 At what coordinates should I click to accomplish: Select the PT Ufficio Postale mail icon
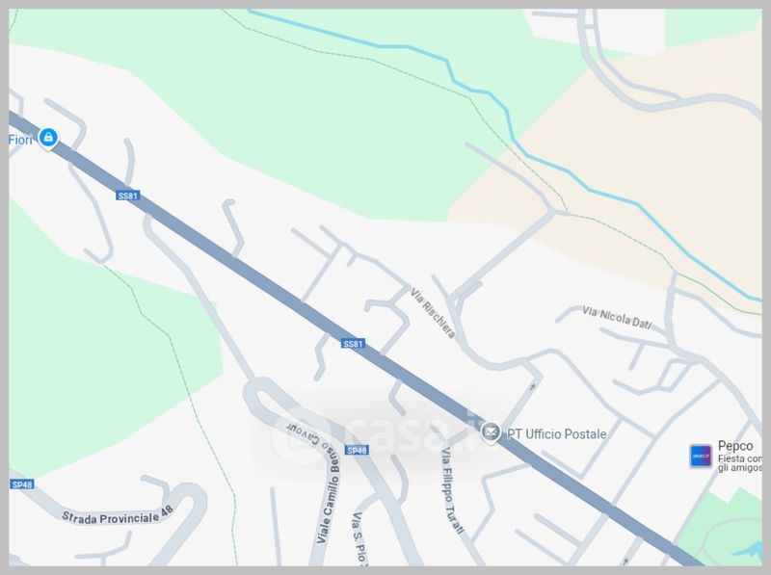[490, 432]
